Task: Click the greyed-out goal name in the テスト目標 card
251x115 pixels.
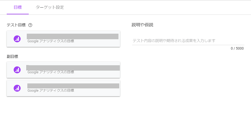Action: (73, 36)
